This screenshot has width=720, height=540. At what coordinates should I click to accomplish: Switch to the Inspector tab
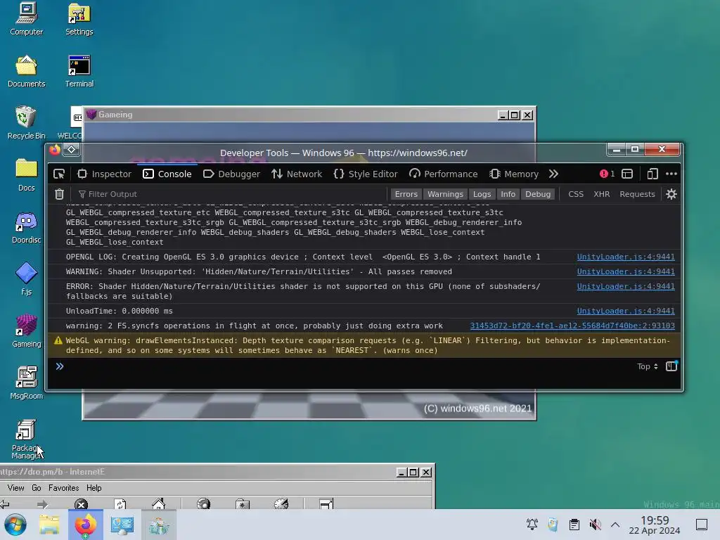pyautogui.click(x=105, y=174)
